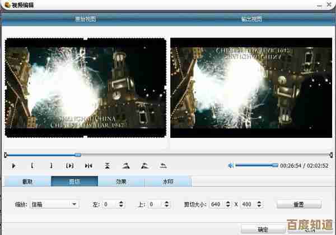Mute audio using the speaker icon
This screenshot has height=235, width=336.
tap(230, 166)
